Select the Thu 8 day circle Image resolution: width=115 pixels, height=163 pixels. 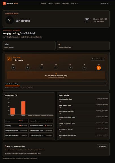56,68
